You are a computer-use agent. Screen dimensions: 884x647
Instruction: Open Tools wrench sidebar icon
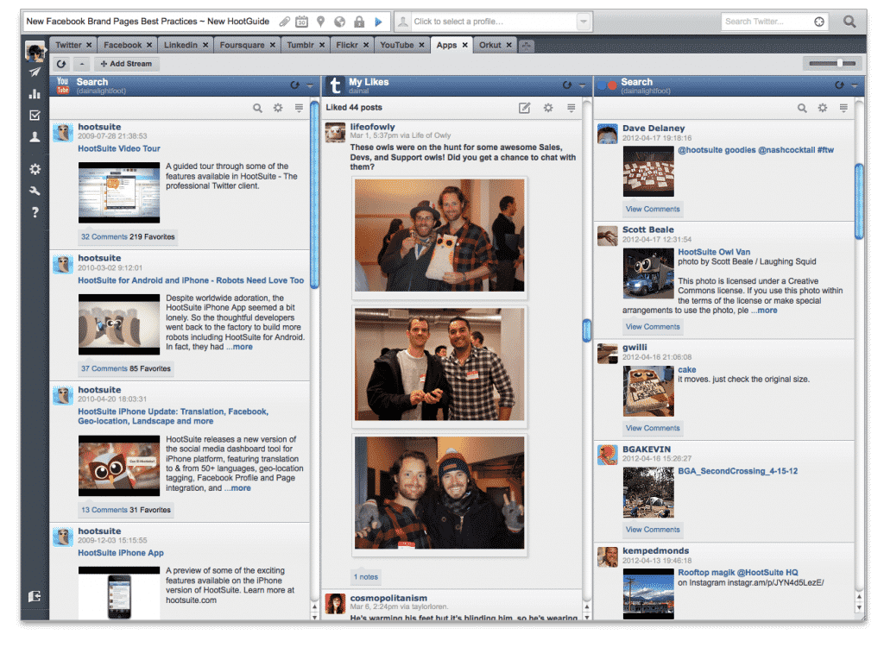(x=35, y=191)
